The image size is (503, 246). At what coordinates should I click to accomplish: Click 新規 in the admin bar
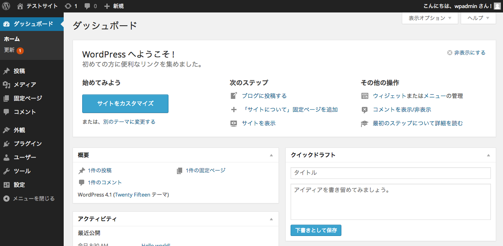pos(118,6)
